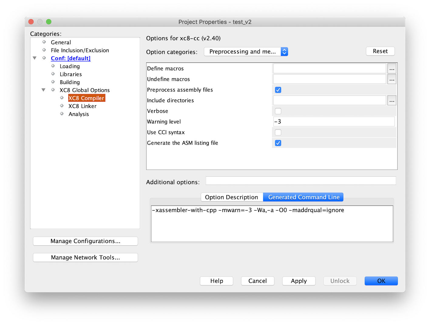Viewport: 430px width, 325px height.
Task: Click the Apply button
Action: pos(299,281)
